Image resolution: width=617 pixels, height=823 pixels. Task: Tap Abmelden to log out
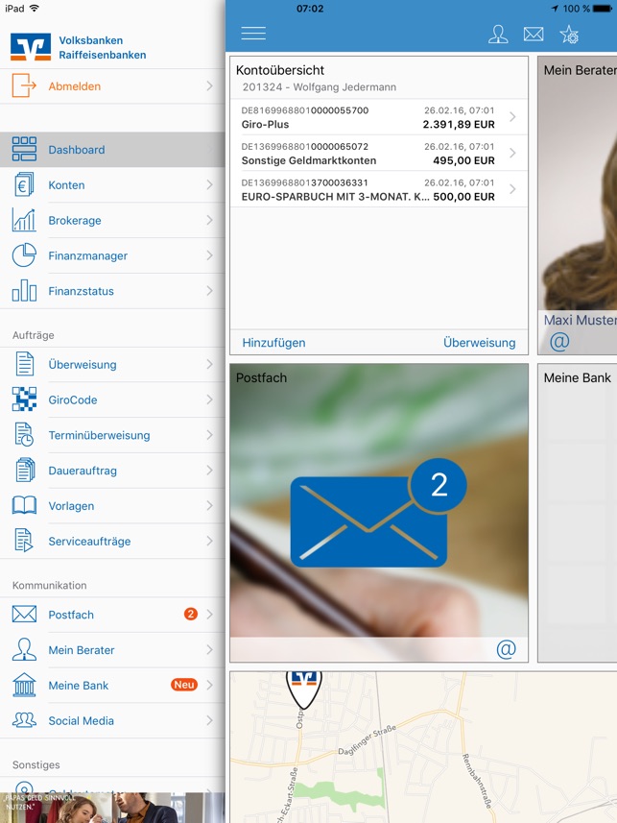tap(75, 86)
